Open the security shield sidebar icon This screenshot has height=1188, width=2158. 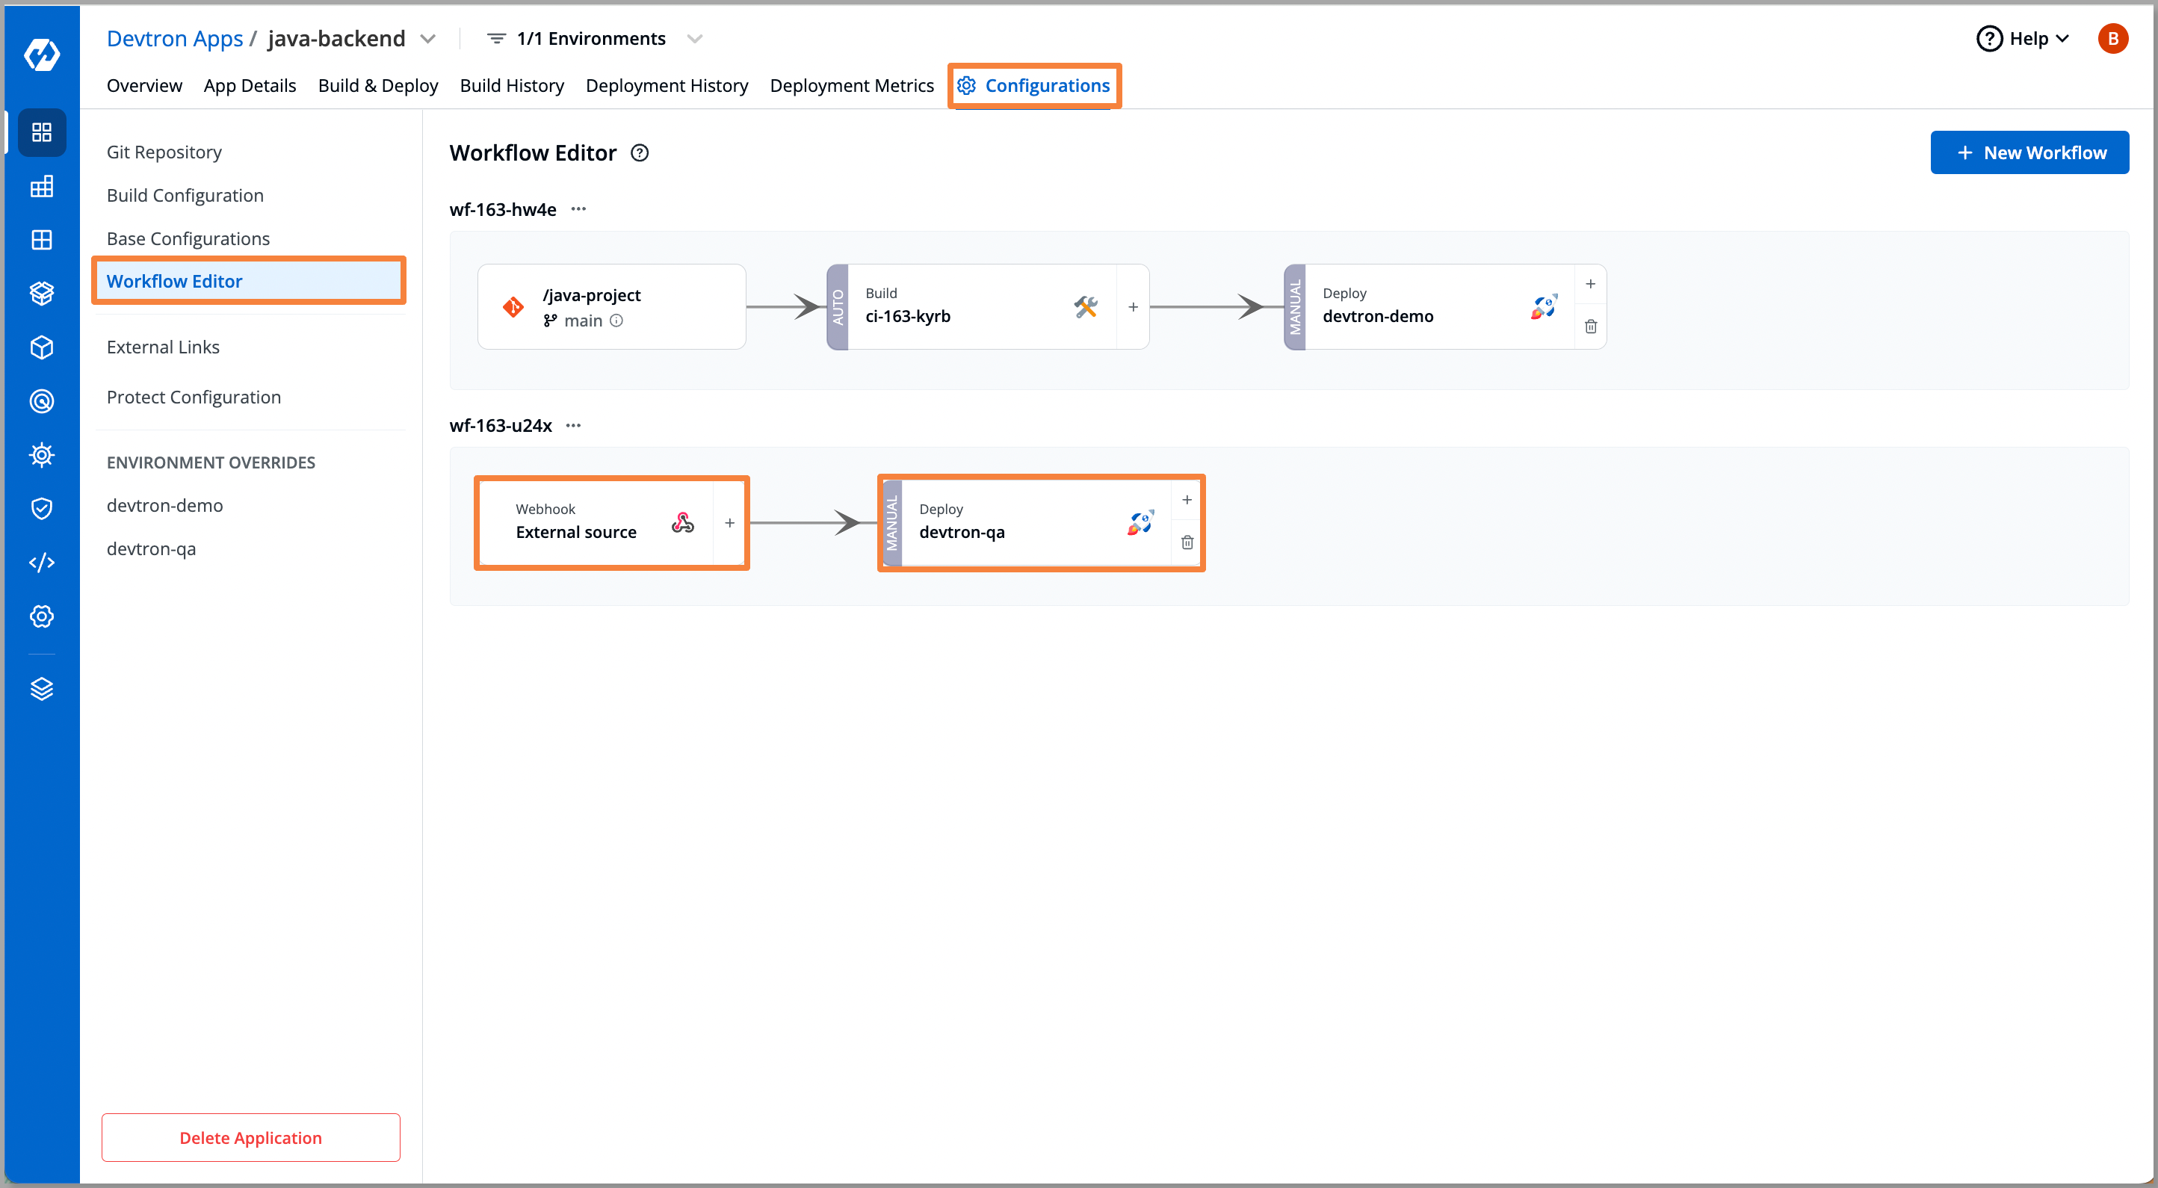click(42, 509)
